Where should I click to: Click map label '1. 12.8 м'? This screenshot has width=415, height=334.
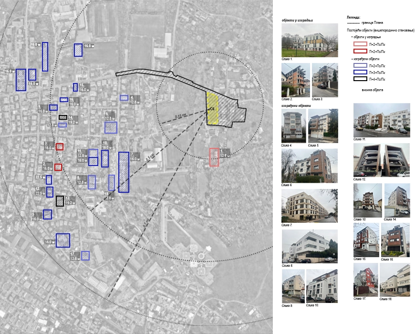225,154
